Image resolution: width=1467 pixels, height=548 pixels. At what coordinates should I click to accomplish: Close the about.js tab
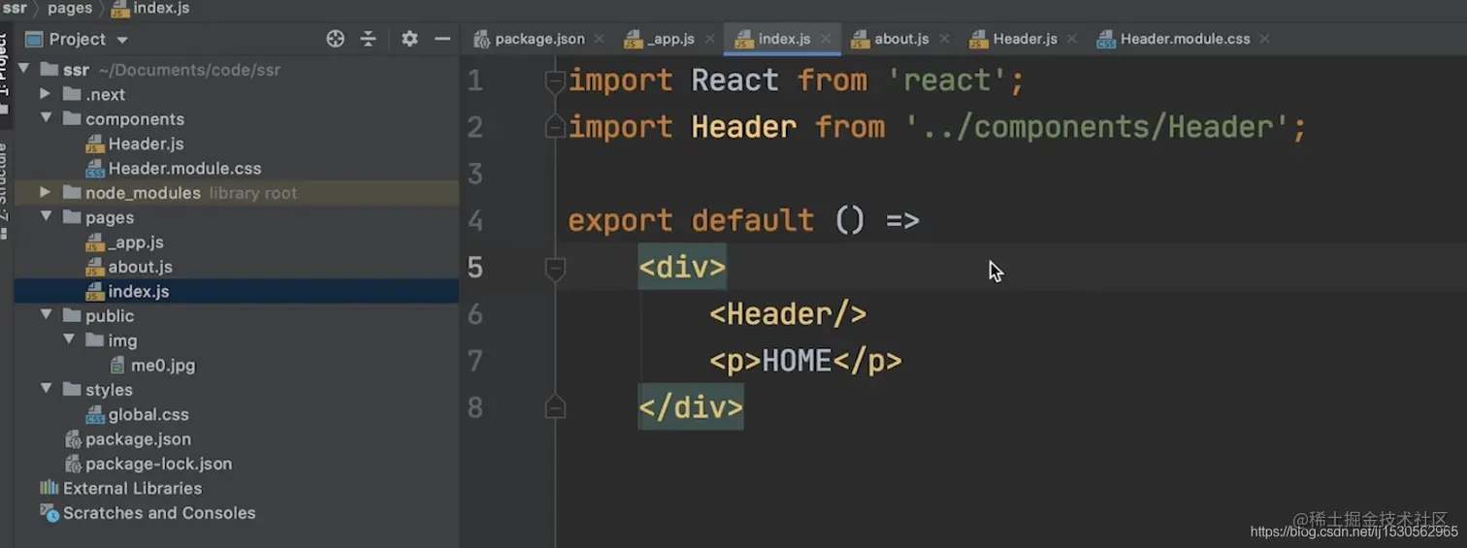tap(944, 39)
